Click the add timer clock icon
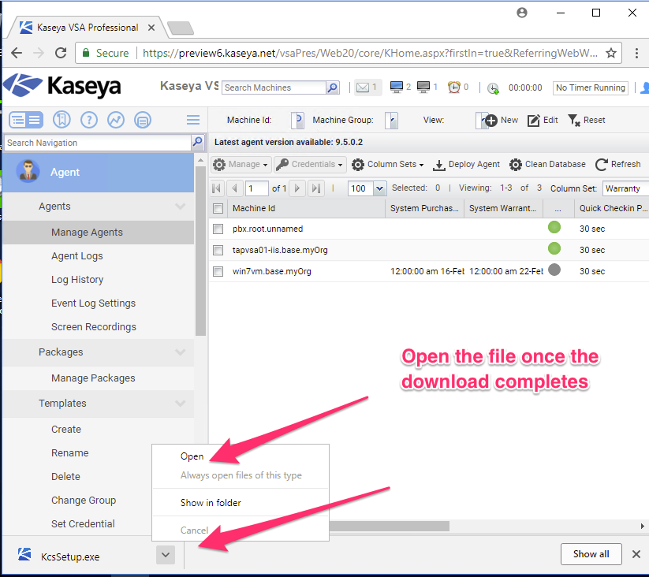Screen dimensions: 649x577 pyautogui.click(x=493, y=87)
